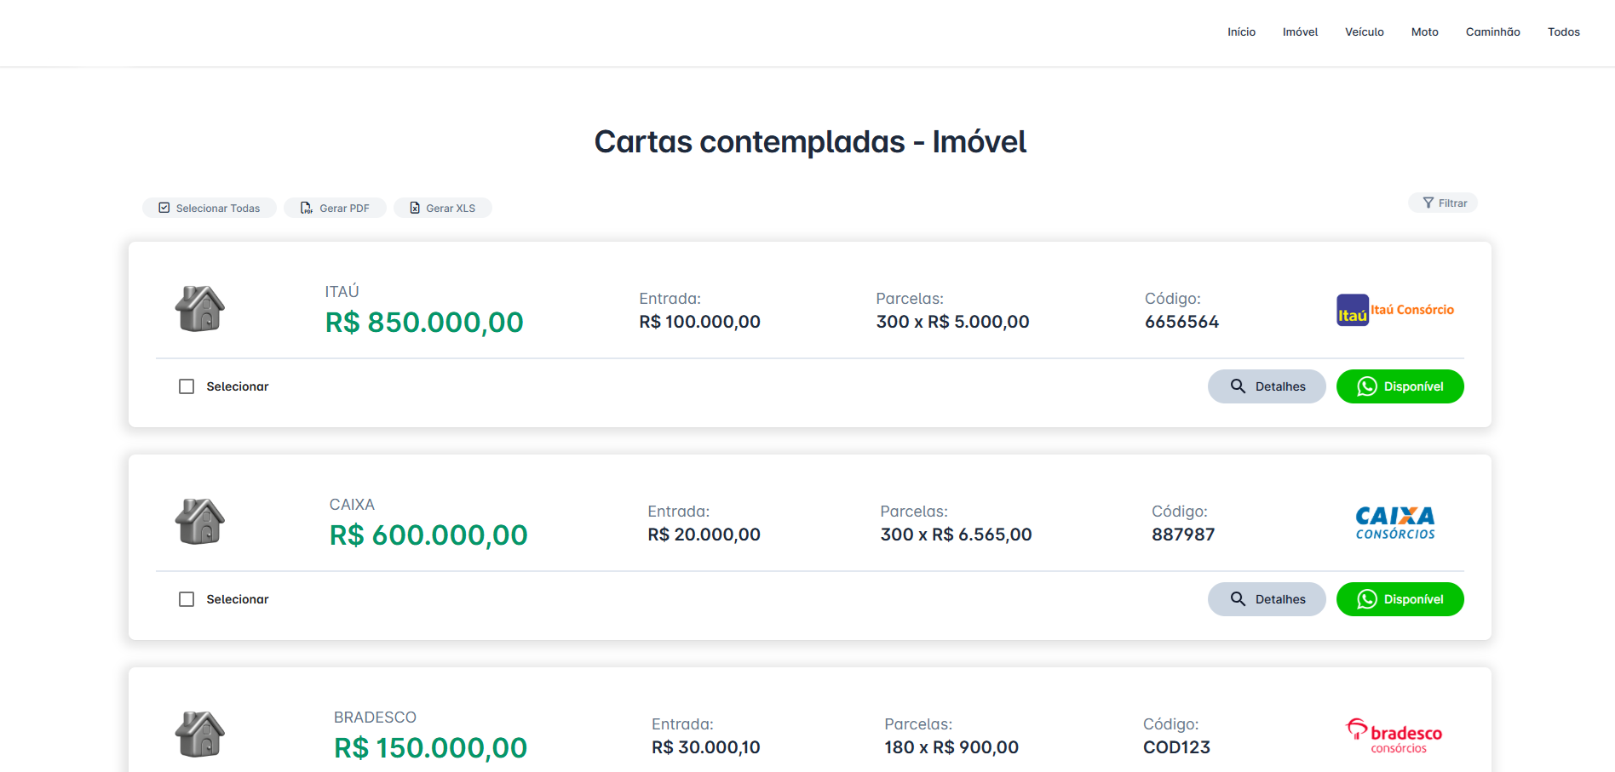Switch to the Veículo category

point(1364,31)
